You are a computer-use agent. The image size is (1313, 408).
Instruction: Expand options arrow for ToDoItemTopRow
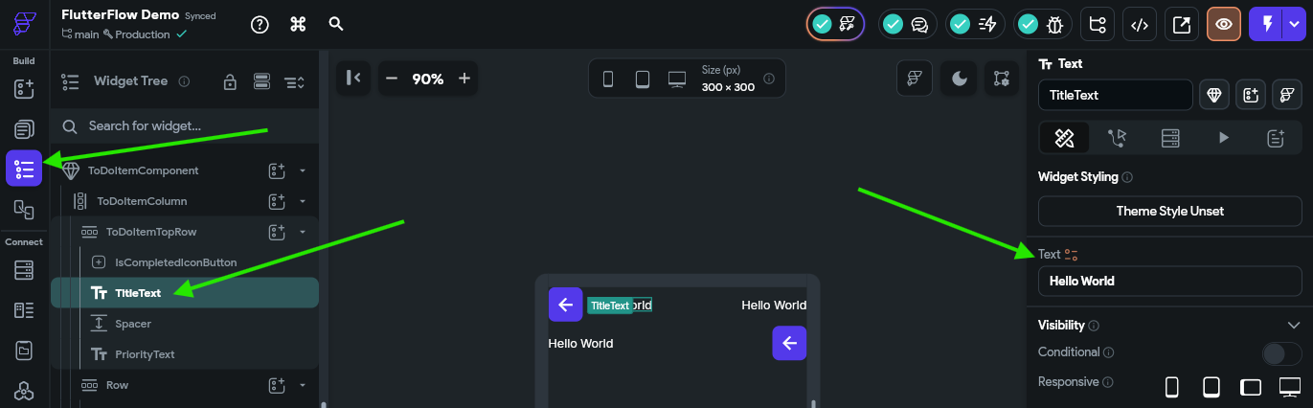tap(303, 232)
